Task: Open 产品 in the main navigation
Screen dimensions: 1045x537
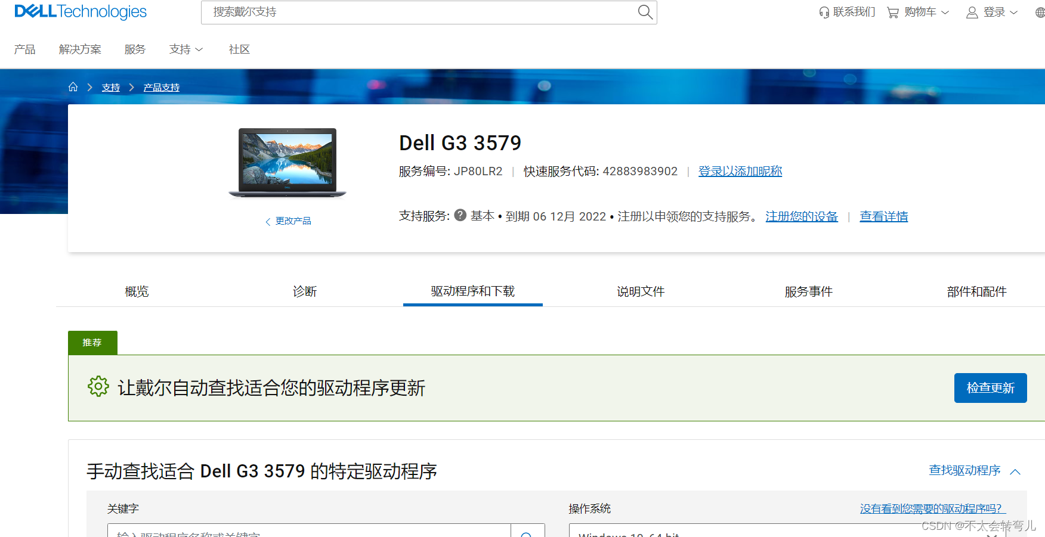Action: [x=25, y=49]
